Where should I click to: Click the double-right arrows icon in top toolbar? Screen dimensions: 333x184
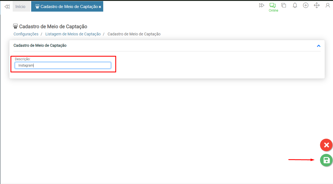click(x=262, y=5)
